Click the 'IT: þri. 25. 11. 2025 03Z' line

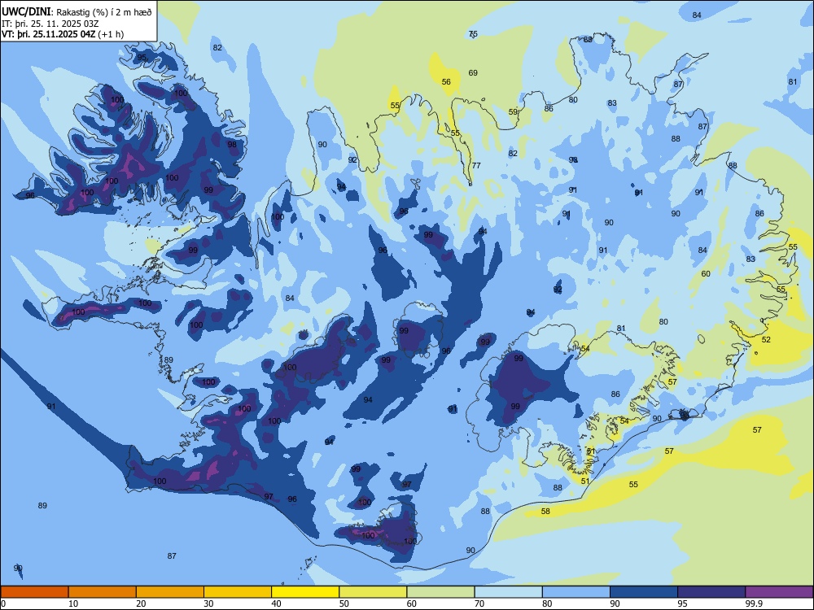50,24
